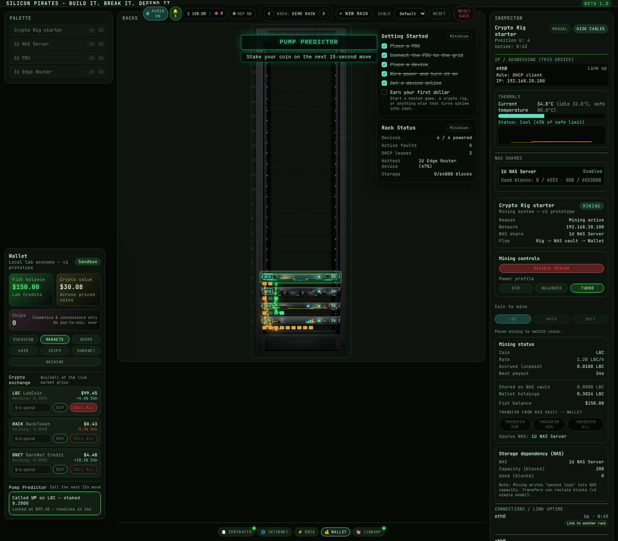Open the Manual from the Inspector
This screenshot has width=618, height=541.
click(560, 29)
